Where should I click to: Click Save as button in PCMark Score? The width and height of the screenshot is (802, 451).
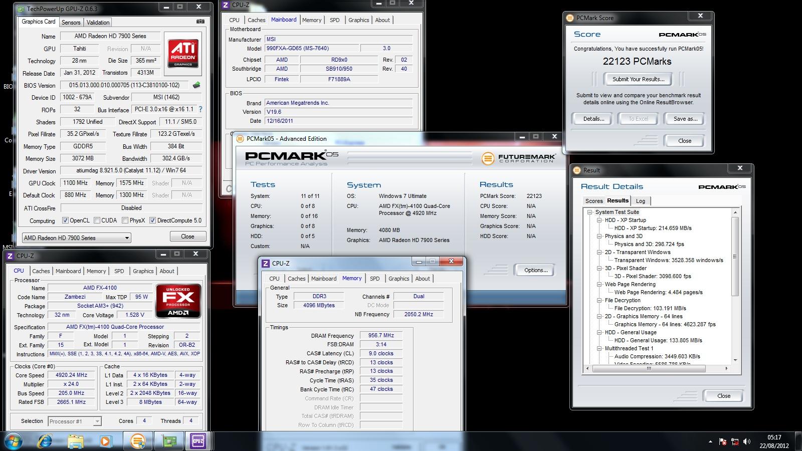(685, 119)
